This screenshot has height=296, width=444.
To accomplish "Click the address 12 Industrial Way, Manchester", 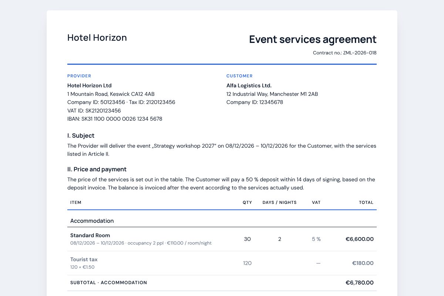I will pyautogui.click(x=272, y=94).
